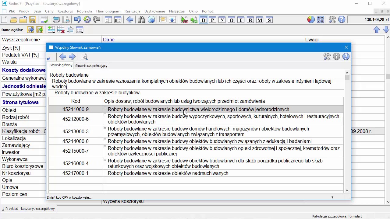This screenshot has height=219, width=390.
Task: Expand code 45212000-6 row
Action: [x=105, y=115]
